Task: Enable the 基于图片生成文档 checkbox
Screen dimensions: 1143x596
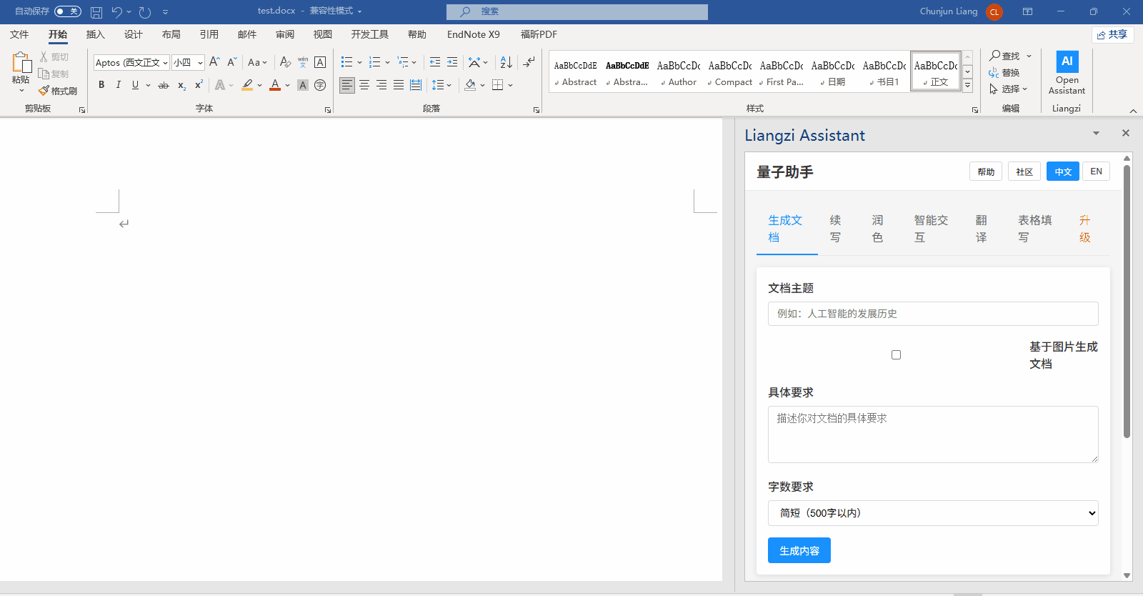Action: pyautogui.click(x=896, y=355)
